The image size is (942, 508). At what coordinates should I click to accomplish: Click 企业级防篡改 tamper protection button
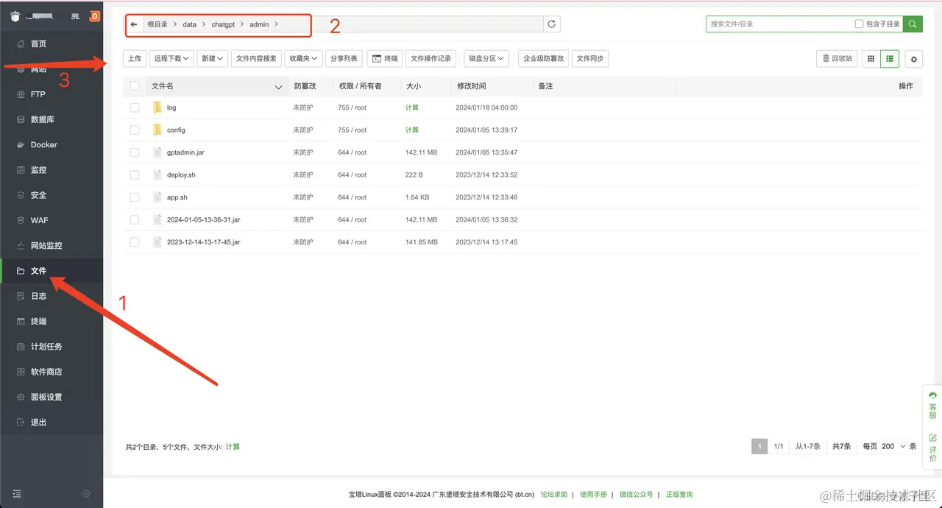[x=543, y=58]
